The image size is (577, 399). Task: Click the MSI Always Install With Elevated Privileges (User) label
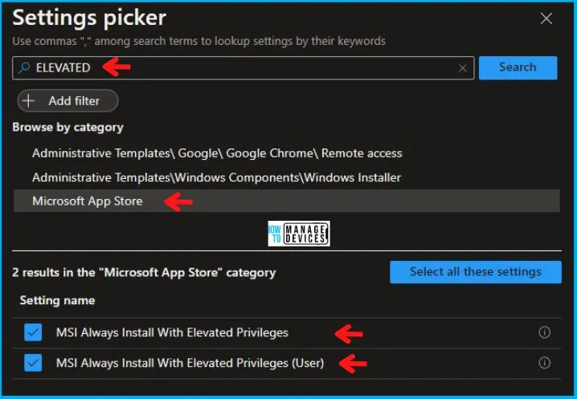(x=190, y=363)
